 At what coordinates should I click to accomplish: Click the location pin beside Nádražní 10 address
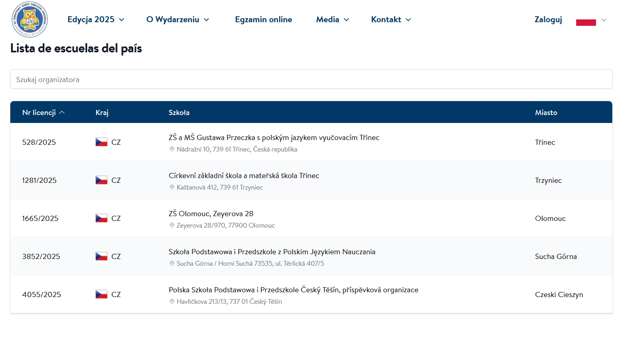172,150
